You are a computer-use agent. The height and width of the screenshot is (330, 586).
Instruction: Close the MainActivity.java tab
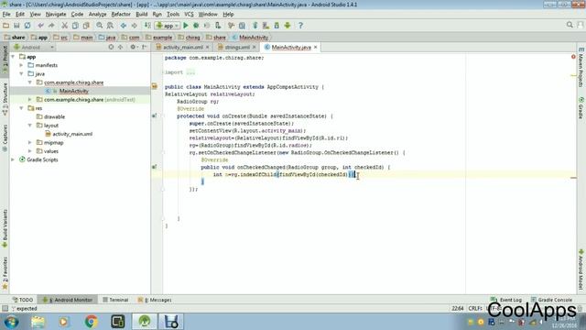pyautogui.click(x=315, y=47)
